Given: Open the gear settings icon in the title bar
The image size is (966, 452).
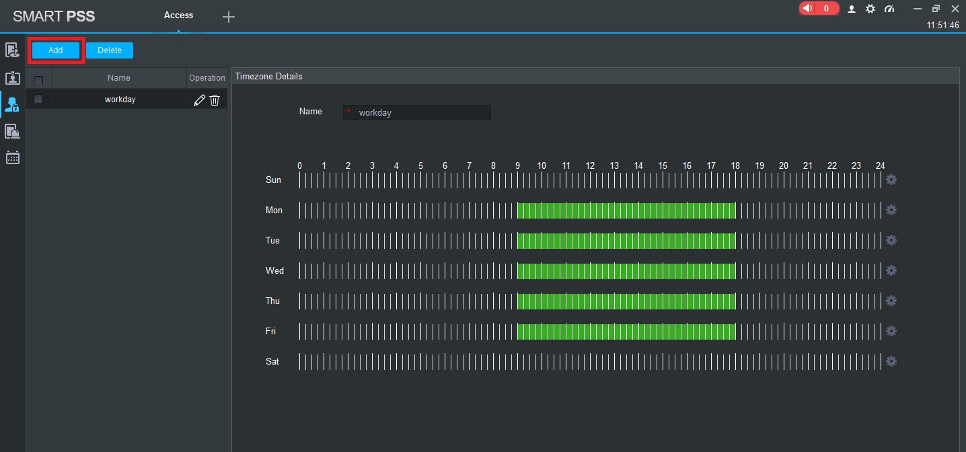Looking at the screenshot, I should (870, 9).
